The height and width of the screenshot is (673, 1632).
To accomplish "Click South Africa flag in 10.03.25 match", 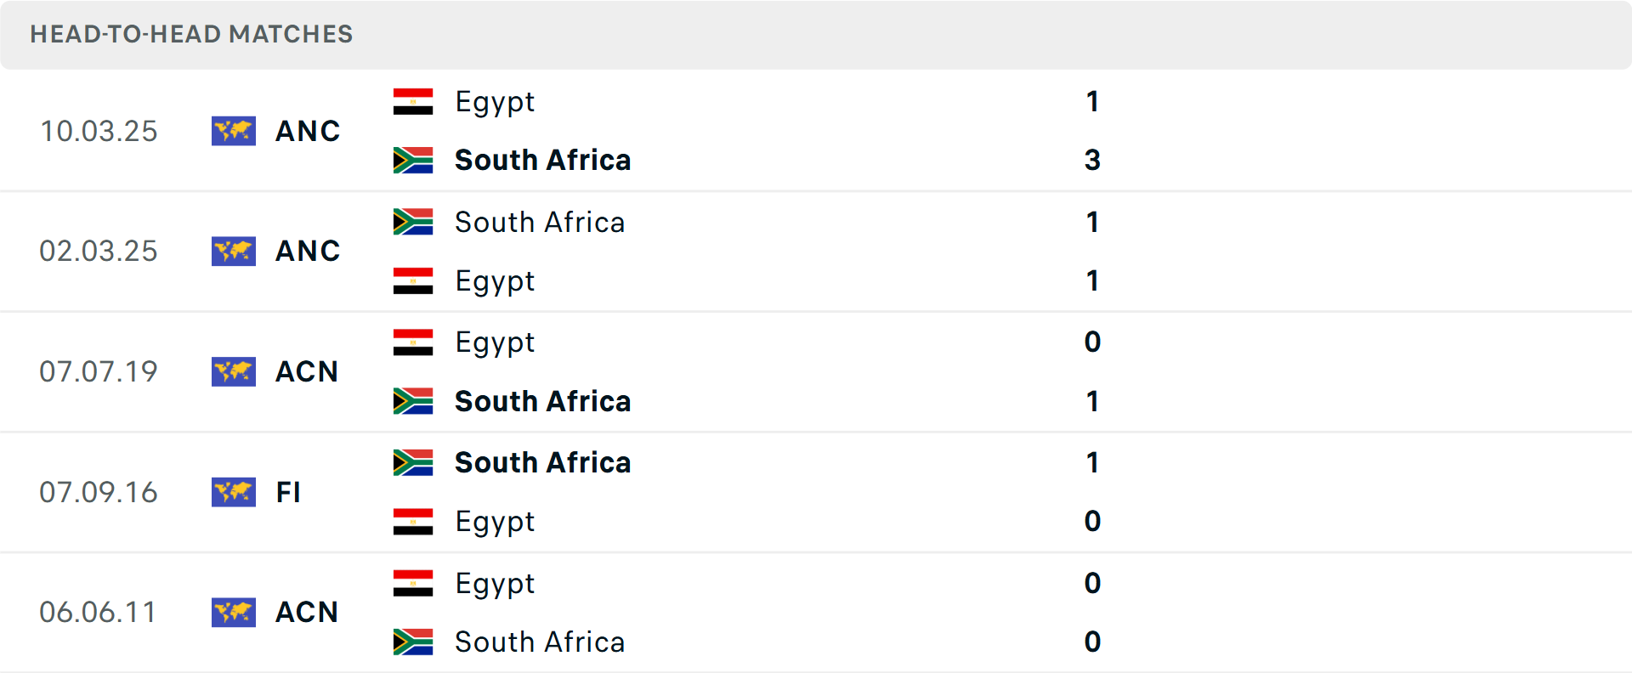I will (413, 160).
